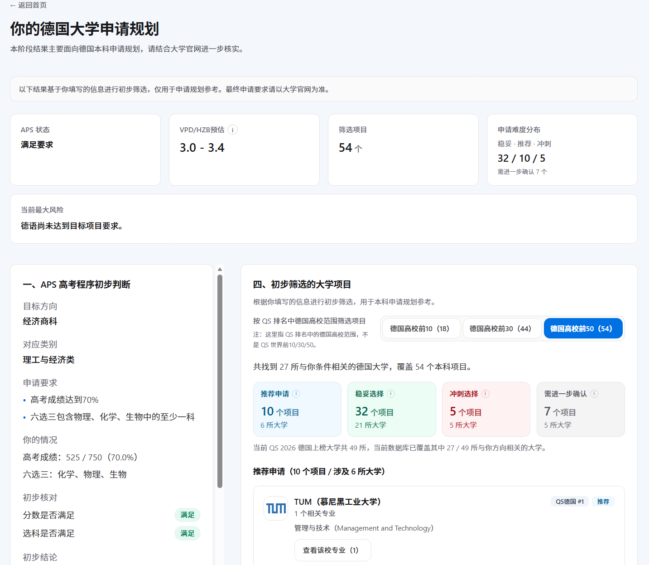Click the TUM university logo
The image size is (649, 565).
click(x=276, y=508)
